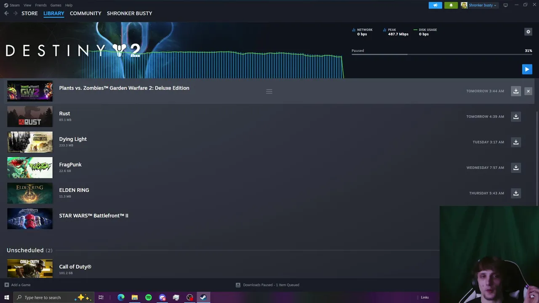This screenshot has height=303, width=539.
Task: Click the Rust game thumbnail
Action: 30,117
